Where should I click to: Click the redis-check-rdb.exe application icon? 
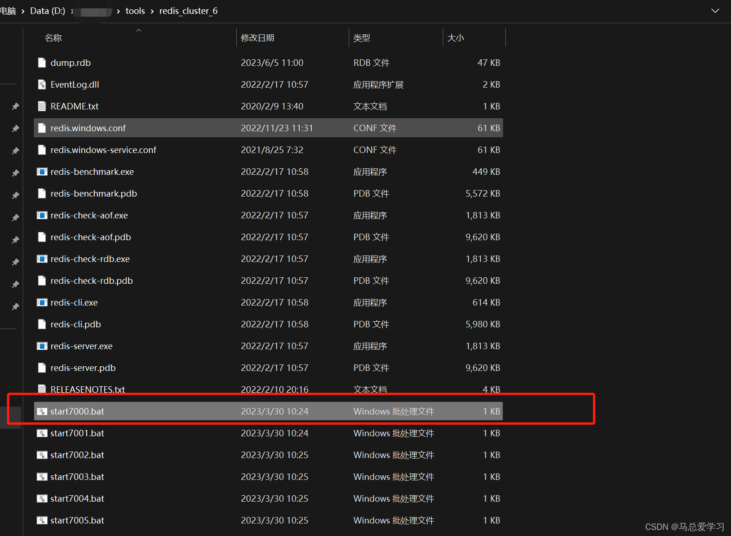42,259
